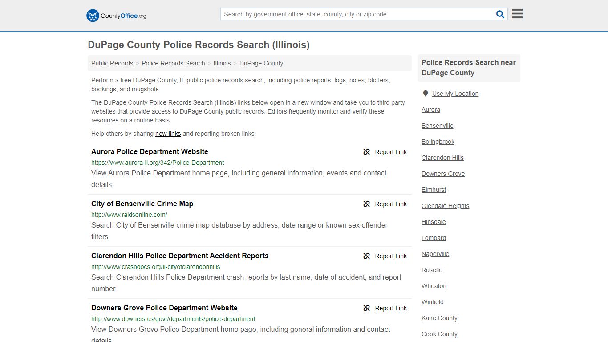This screenshot has width=608, height=342.
Task: Open the crashdocs.org Clarendon Hills URL
Action: 156,267
